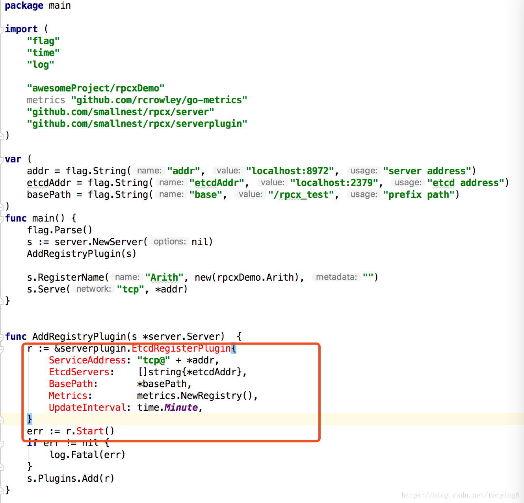Viewport: 524px width, 503px height.
Task: Click new(rpcxDemo.Arith) expression
Action: (x=247, y=278)
